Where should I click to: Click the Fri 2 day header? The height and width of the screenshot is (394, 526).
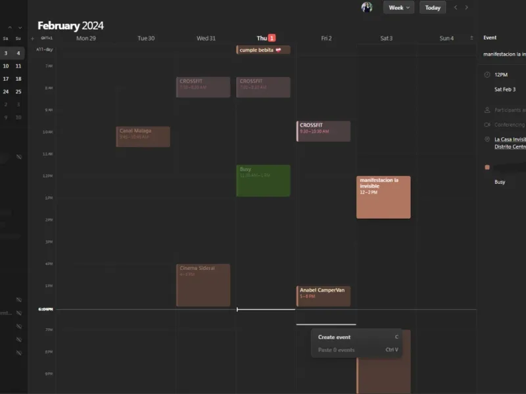pos(326,38)
